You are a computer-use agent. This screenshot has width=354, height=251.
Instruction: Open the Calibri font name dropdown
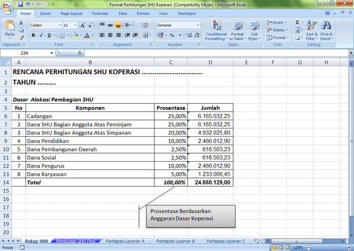pyautogui.click(x=60, y=26)
